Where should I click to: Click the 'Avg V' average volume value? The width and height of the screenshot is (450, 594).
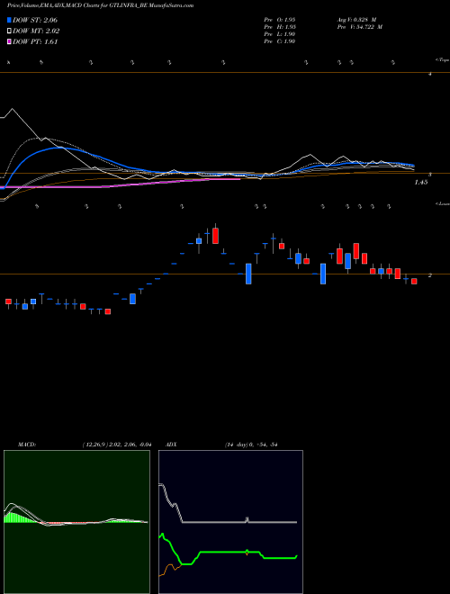point(356,20)
